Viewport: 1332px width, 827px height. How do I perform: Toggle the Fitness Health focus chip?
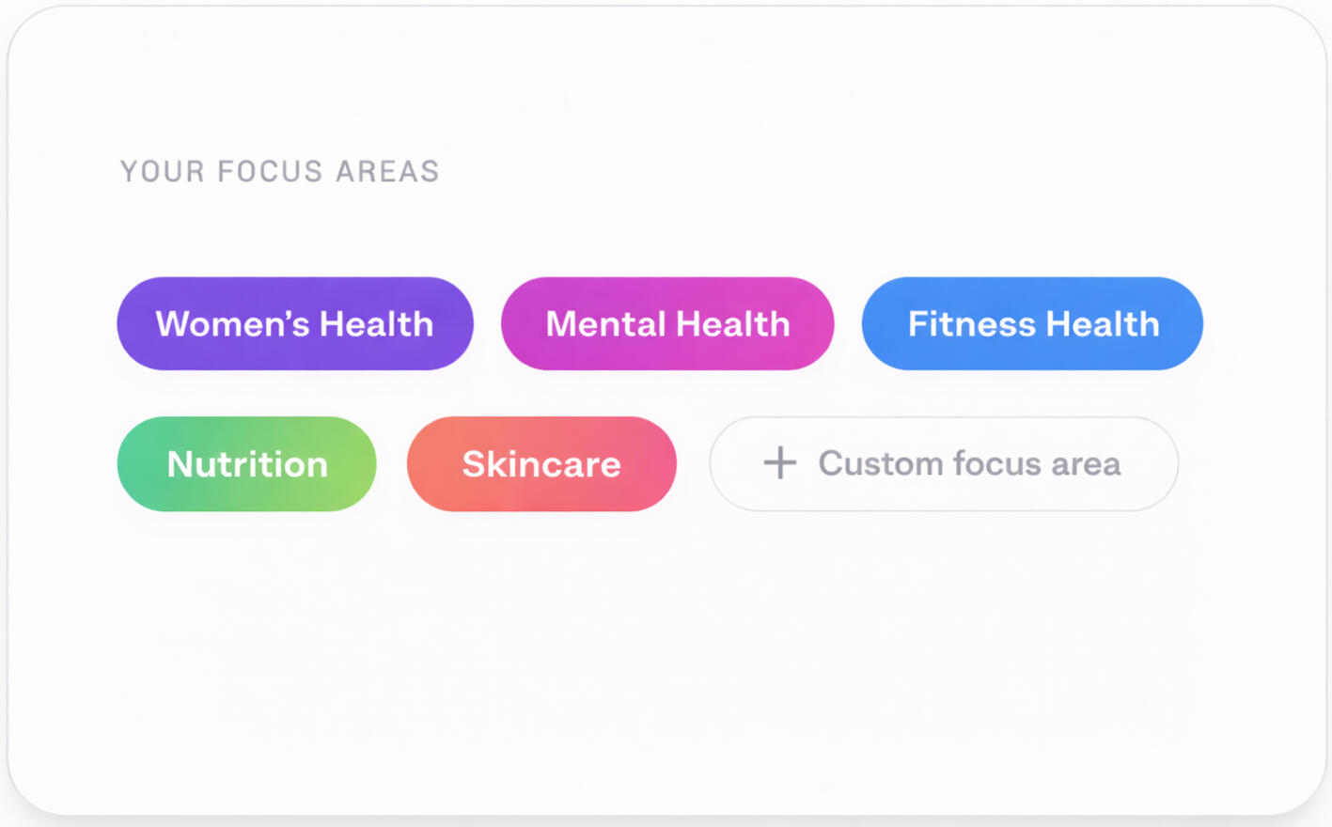coord(1032,323)
